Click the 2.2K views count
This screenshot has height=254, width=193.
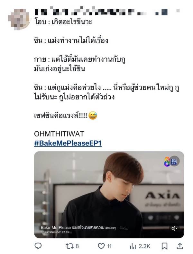point(144,246)
